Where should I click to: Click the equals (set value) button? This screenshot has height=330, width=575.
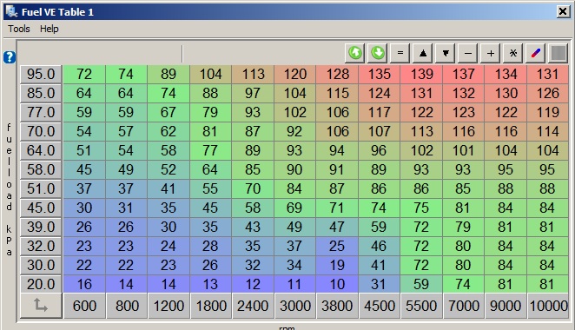point(400,53)
